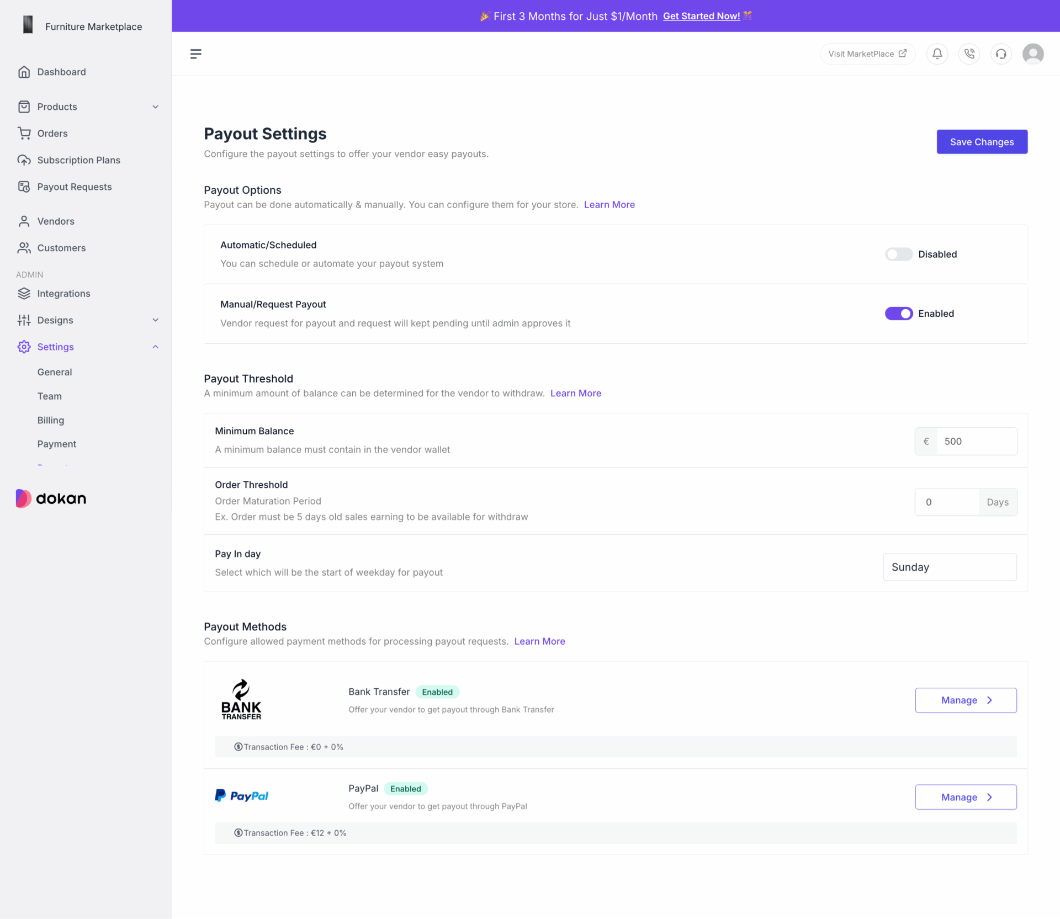Click the Vendors sidebar icon
Screen dimensions: 1060x919
click(x=24, y=221)
